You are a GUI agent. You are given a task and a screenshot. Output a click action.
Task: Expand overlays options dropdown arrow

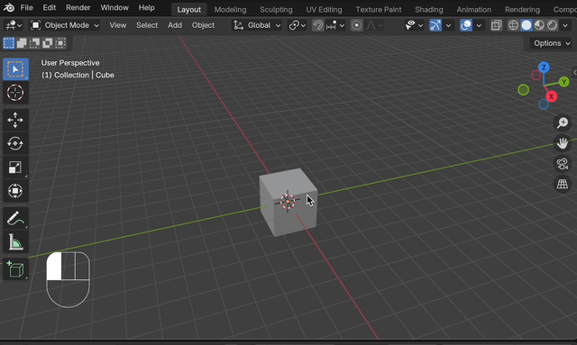tap(479, 25)
